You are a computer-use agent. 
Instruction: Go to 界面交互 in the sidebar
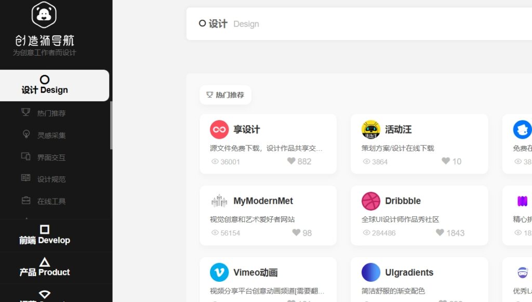(51, 157)
